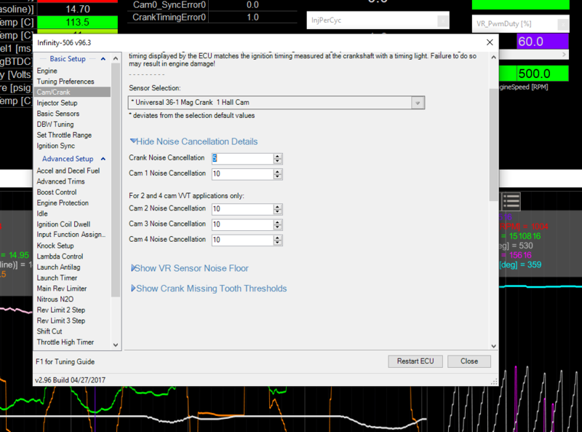Open the Sensor Selection dropdown

click(417, 103)
